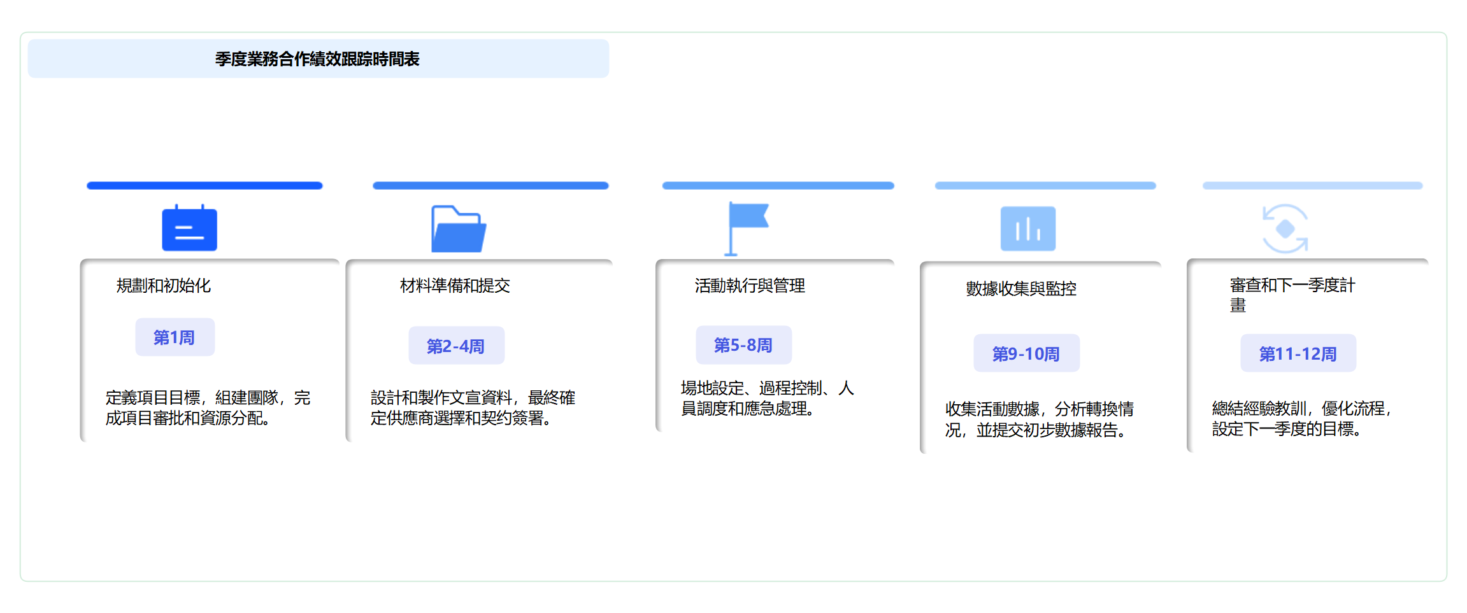
Task: Select the 第5-8周 week badge
Action: point(743,345)
